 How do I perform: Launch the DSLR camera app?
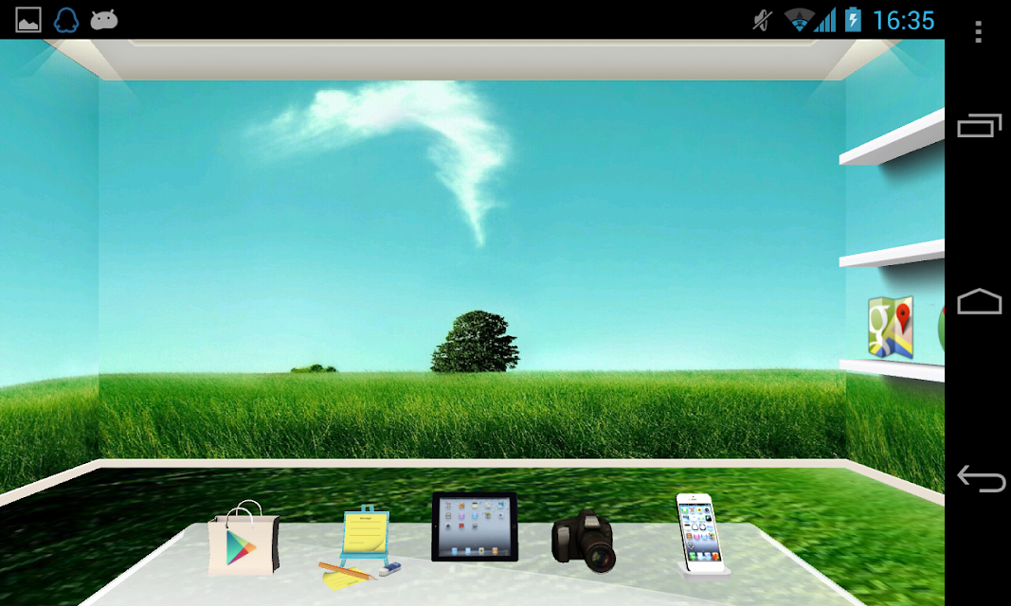tap(584, 541)
